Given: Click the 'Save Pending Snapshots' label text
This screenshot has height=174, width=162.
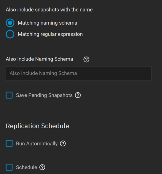Looking at the screenshot, I should pyautogui.click(x=44, y=95).
